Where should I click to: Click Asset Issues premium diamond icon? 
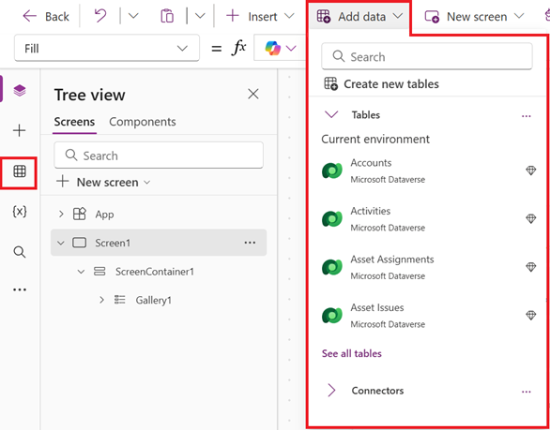click(530, 316)
